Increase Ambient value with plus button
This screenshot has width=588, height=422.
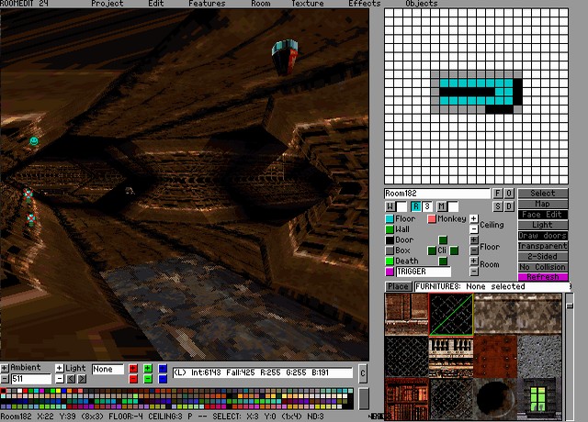click(x=5, y=368)
